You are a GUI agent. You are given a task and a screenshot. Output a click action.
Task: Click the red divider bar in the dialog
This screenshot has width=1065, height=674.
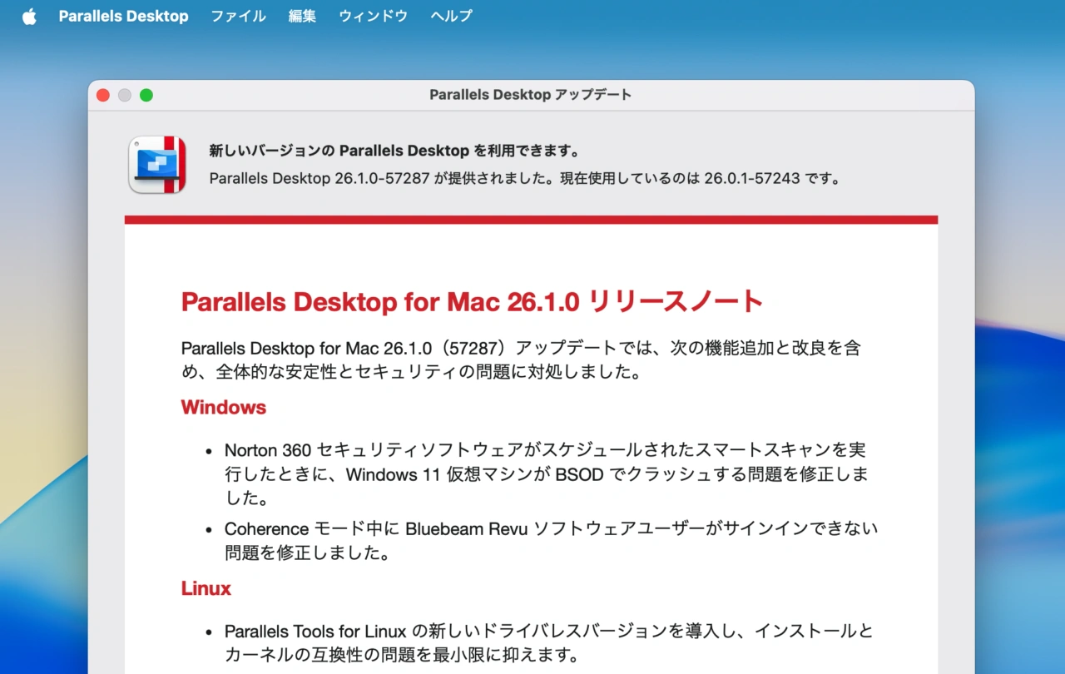tap(531, 219)
